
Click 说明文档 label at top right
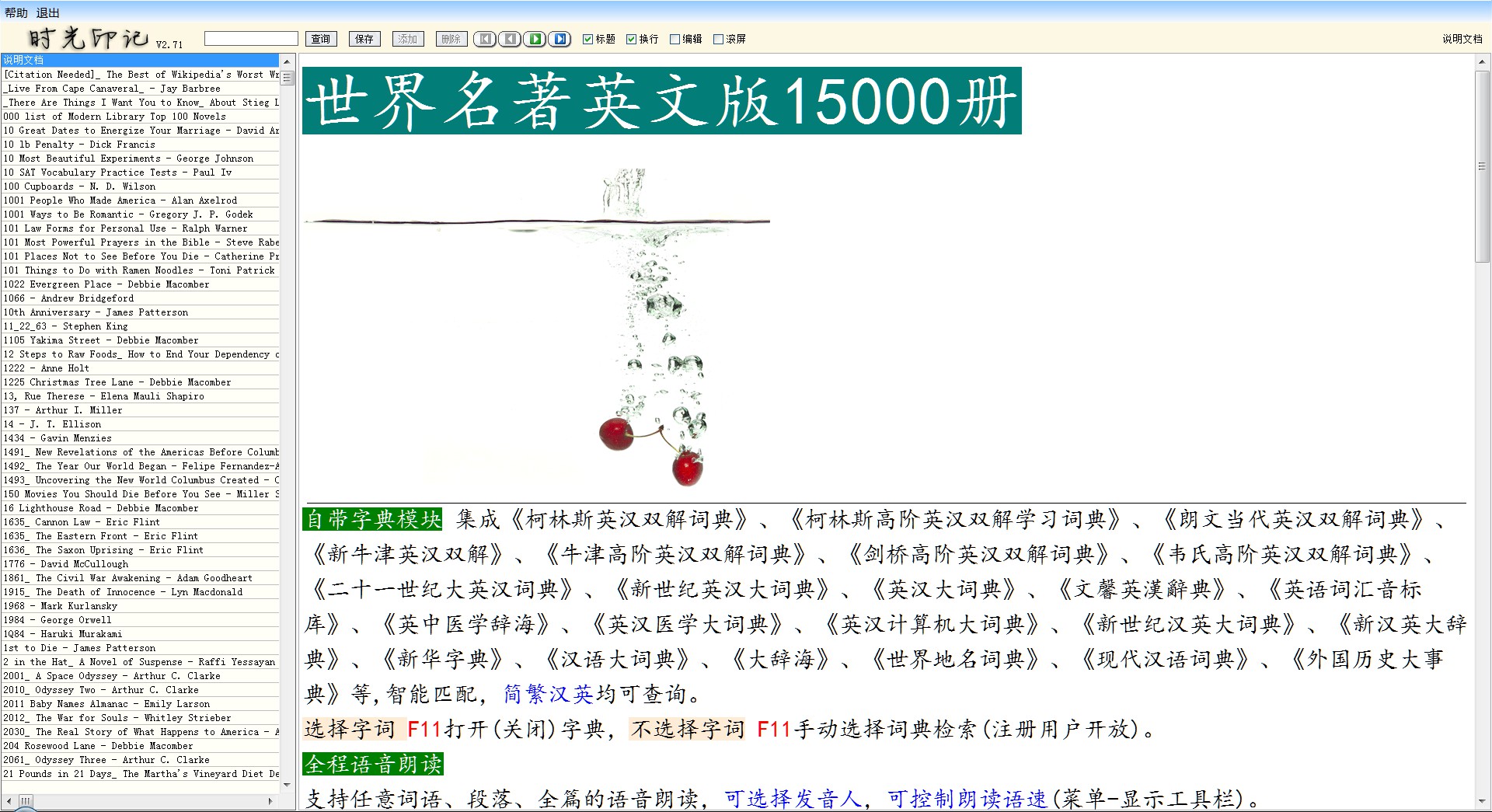tap(1462, 39)
